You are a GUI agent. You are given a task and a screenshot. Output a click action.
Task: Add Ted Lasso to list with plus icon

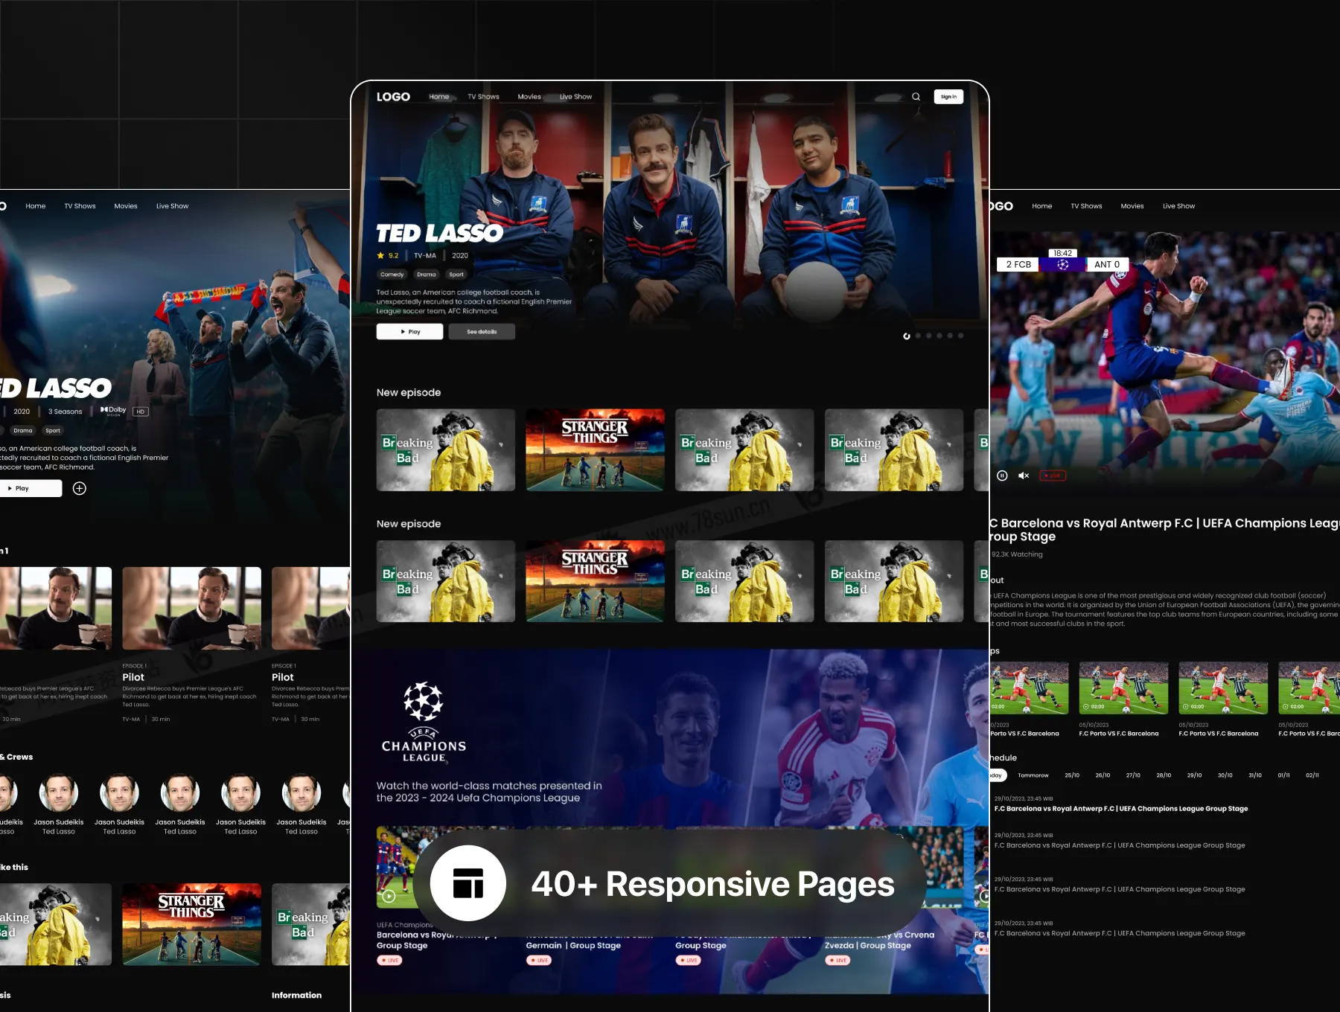(x=80, y=488)
